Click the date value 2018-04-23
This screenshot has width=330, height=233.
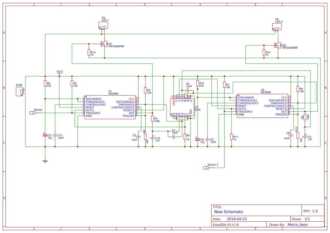point(237,219)
